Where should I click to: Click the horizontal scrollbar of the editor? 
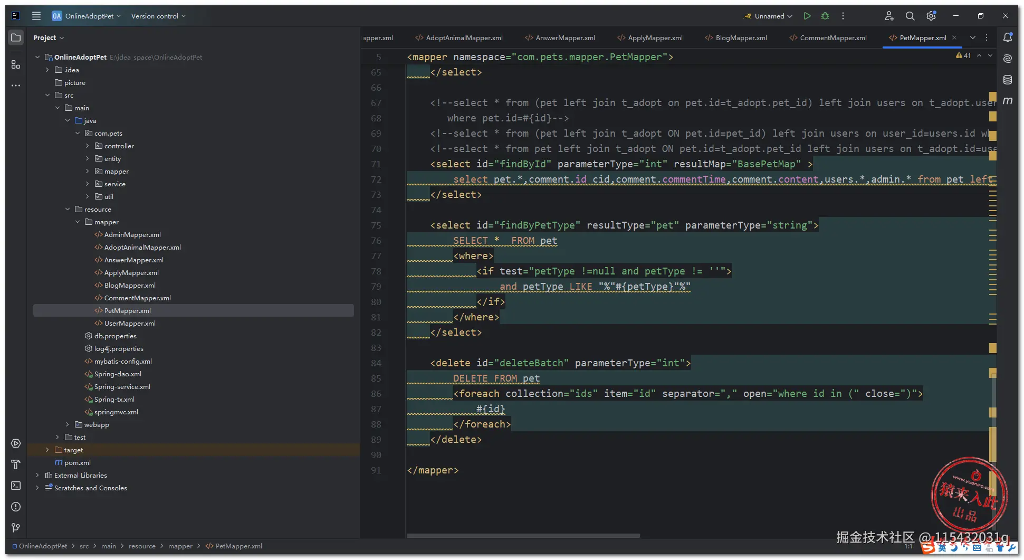(523, 536)
